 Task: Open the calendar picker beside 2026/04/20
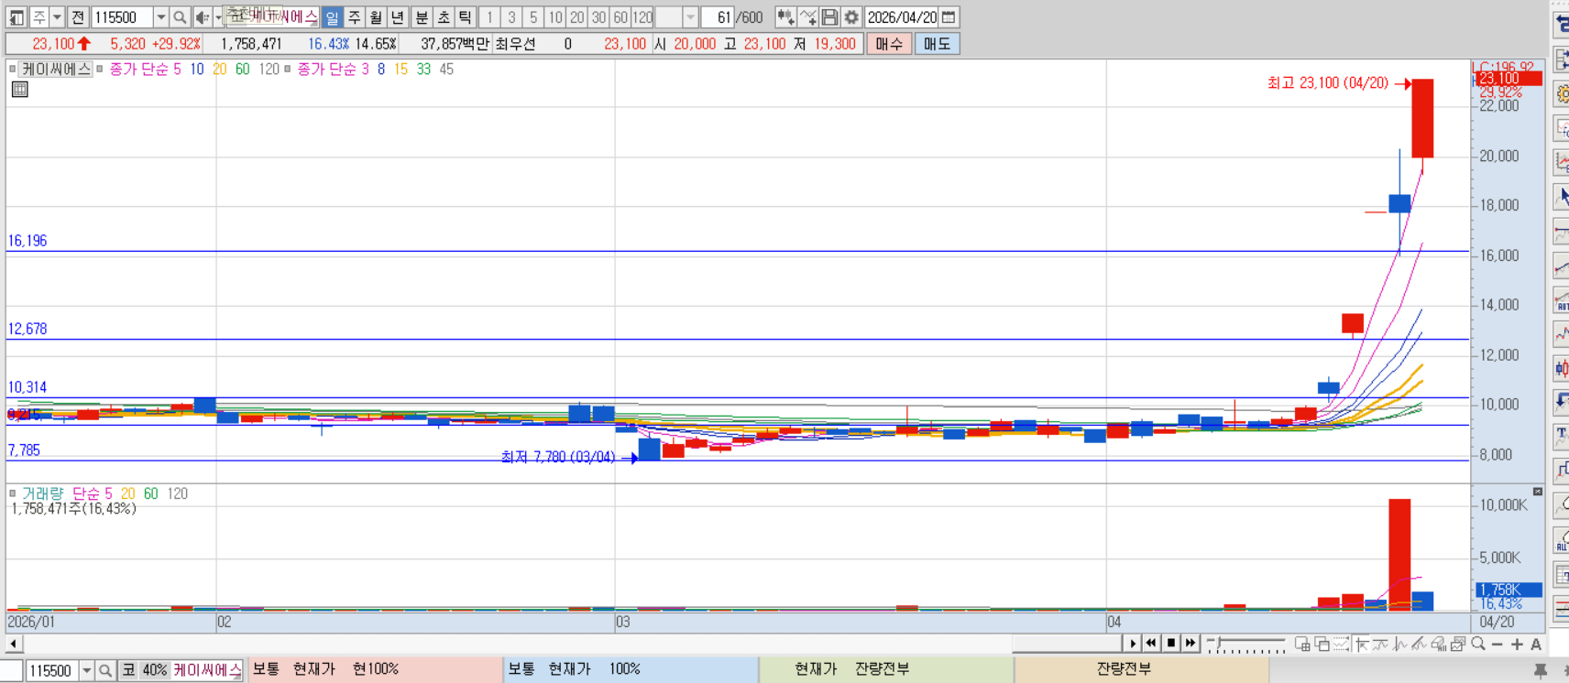tap(949, 17)
